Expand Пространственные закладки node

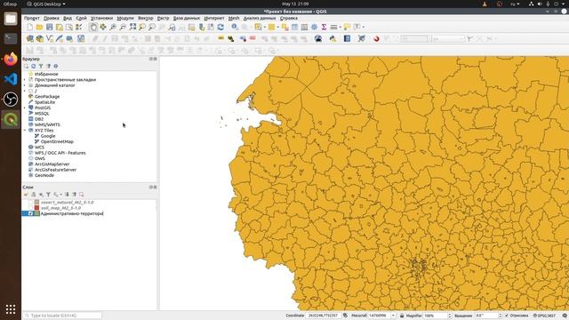(25, 79)
